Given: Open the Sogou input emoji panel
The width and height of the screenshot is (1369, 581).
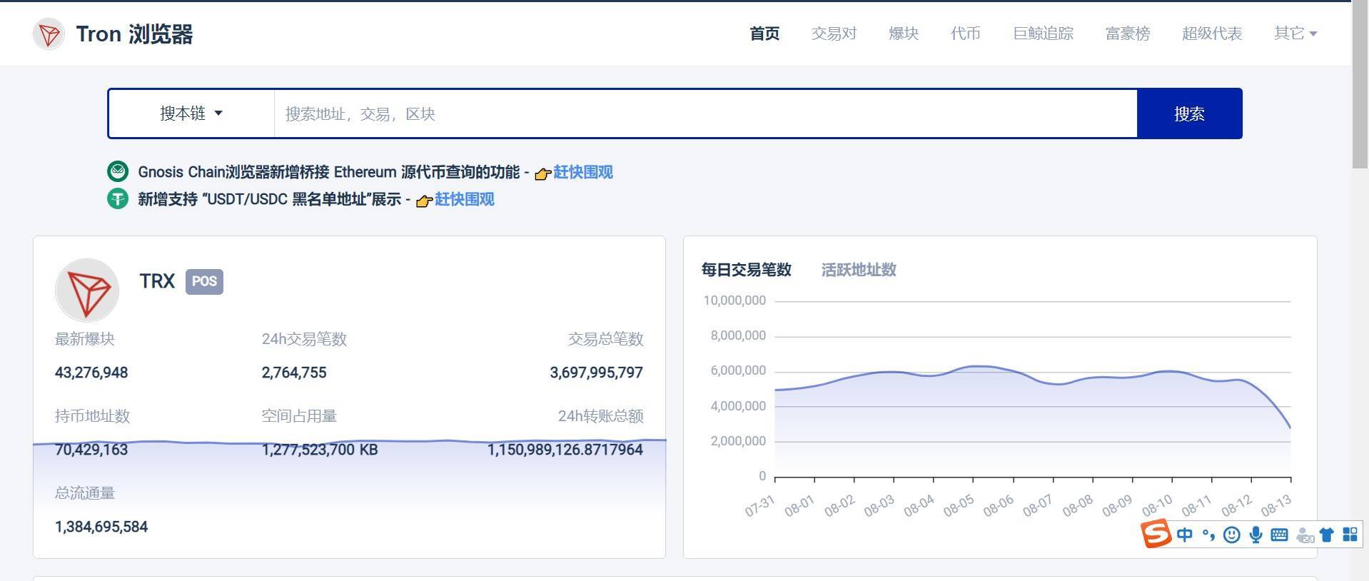Looking at the screenshot, I should [x=1231, y=535].
